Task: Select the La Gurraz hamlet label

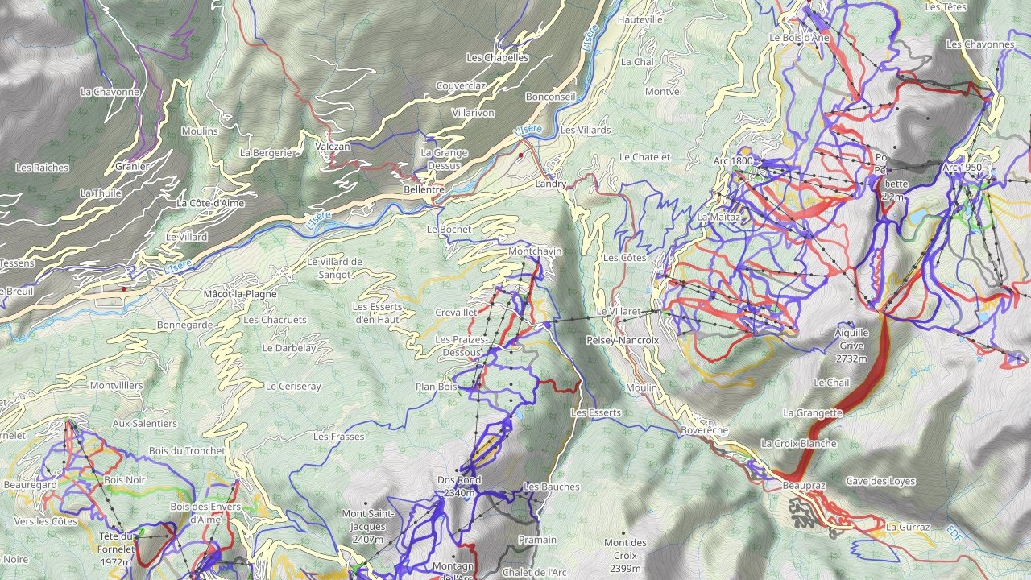Action: tap(908, 528)
